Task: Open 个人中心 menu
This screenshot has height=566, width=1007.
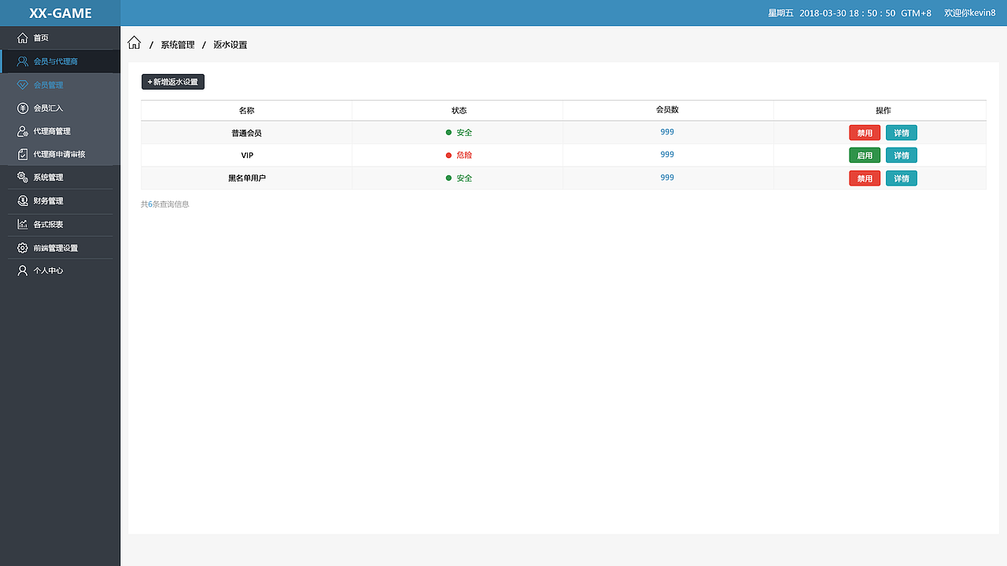Action: coord(60,270)
